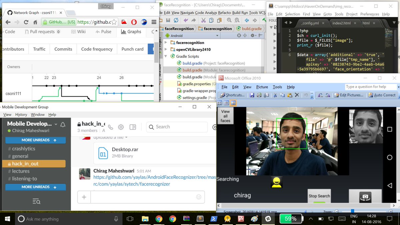Viewport: 400px width, 225px height.
Task: Open Task View from the taskbar
Action: (x=130, y=219)
